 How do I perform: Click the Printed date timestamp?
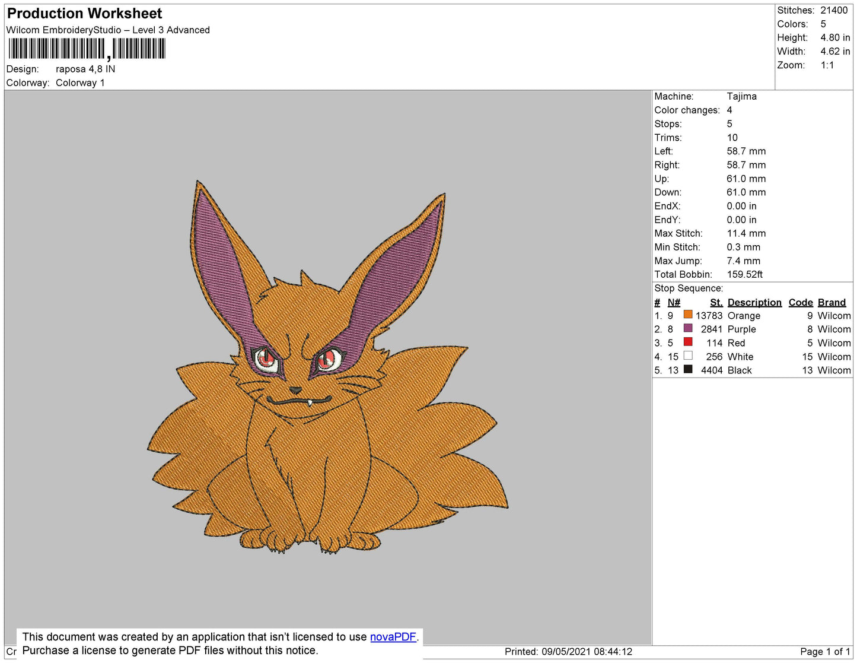pyautogui.click(x=568, y=652)
